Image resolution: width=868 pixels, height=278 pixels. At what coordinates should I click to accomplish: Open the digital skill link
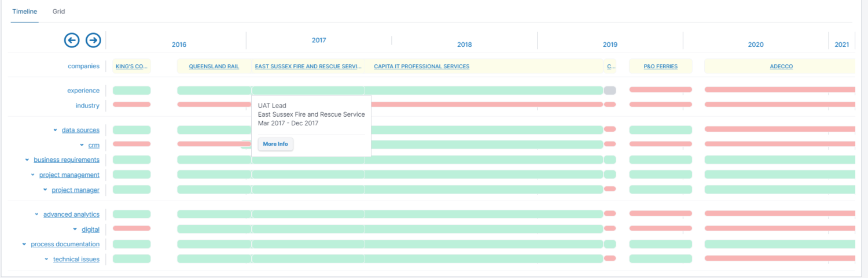point(90,229)
